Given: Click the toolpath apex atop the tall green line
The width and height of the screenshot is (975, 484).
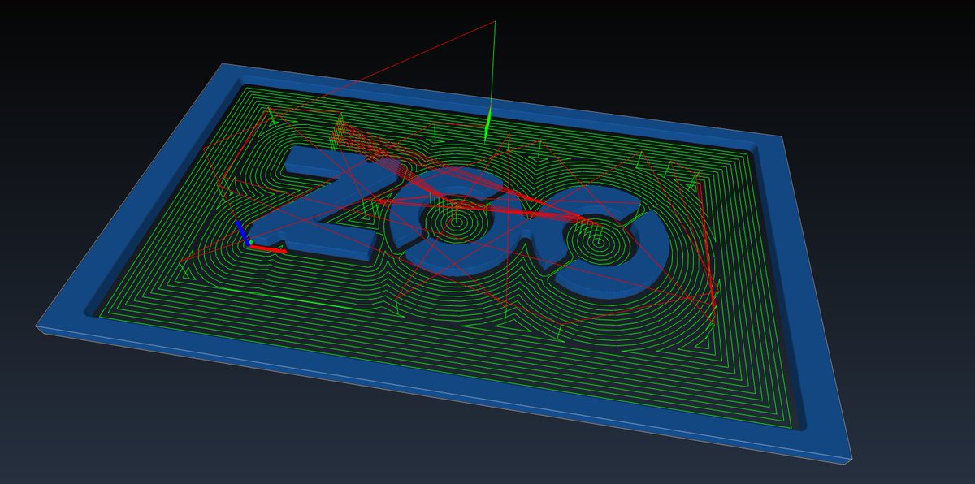Looking at the screenshot, I should pyautogui.click(x=494, y=22).
